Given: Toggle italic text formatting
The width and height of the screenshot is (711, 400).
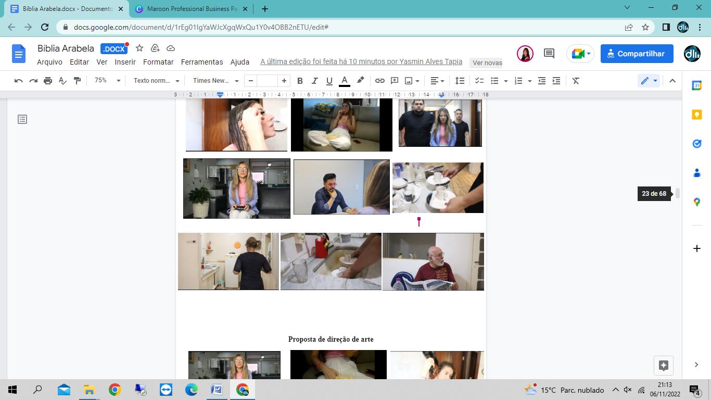Looking at the screenshot, I should 314,81.
